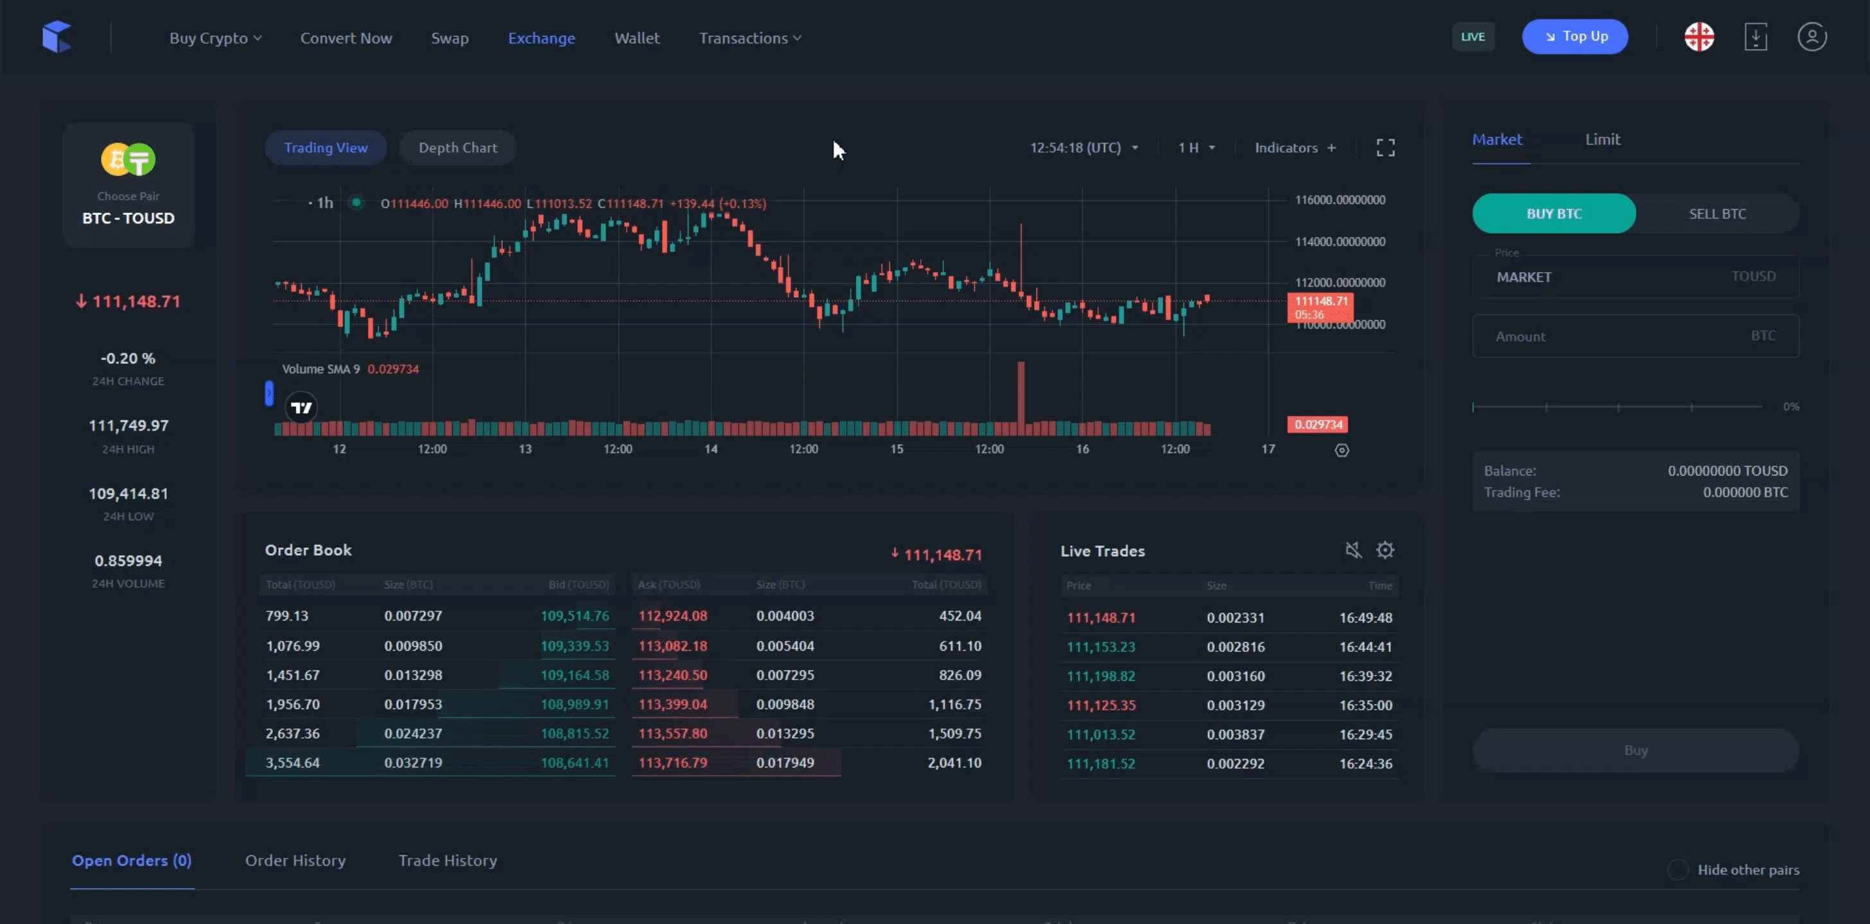Screen dimensions: 1870x924
Task: Expand the Buy Crypto menu
Action: 215,38
